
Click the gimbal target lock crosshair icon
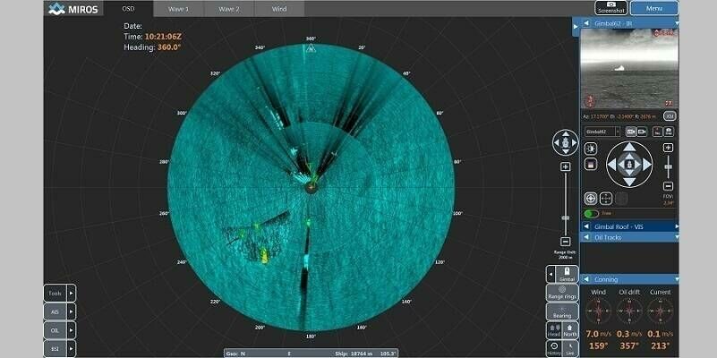coord(591,199)
